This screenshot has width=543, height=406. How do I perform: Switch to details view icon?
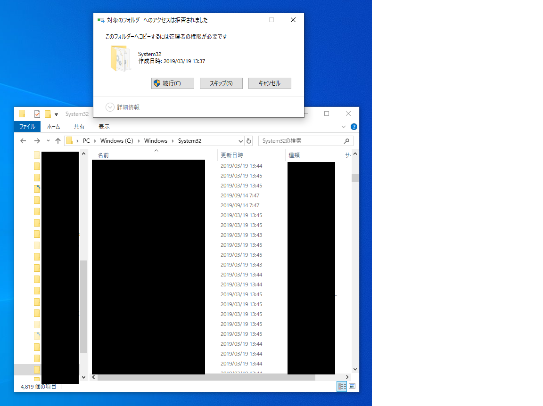[342, 386]
